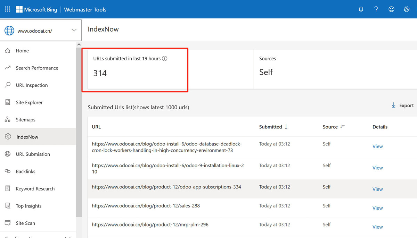Click Submitted time of odoo-app-subscriptions-334 row
The width and height of the screenshot is (417, 238).
[275, 187]
